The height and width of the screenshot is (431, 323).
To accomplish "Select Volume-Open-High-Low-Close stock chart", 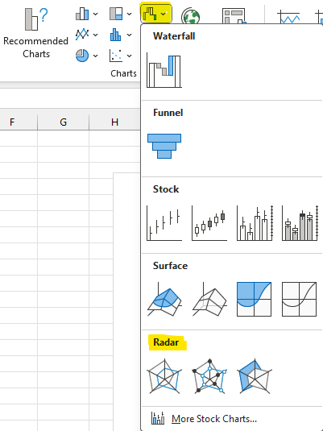I will pos(300,223).
